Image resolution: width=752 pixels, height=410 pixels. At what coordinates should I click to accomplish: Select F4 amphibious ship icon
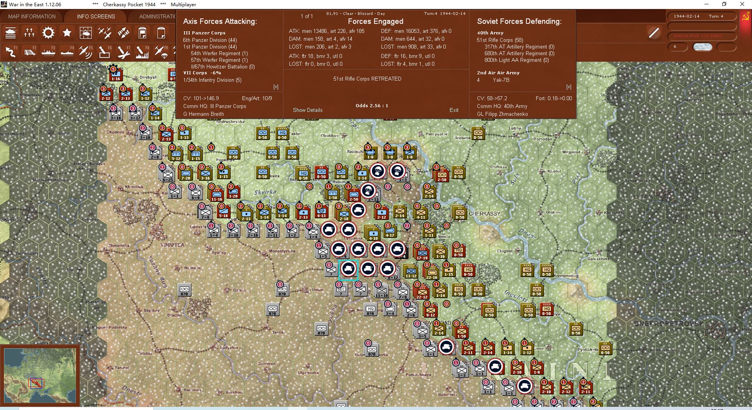[67, 52]
